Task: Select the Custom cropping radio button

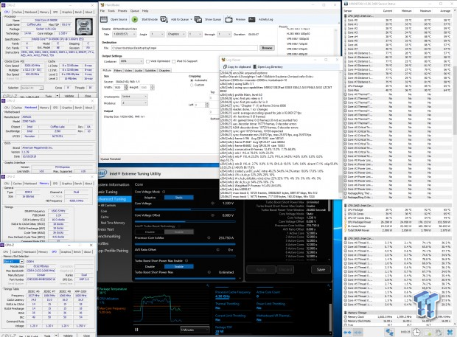Action: tap(192, 85)
